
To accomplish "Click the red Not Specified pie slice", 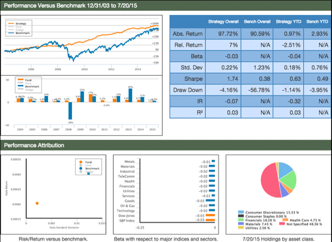I will (x=269, y=181).
